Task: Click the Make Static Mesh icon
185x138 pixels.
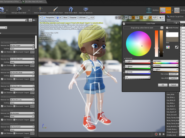Action: point(71,9)
